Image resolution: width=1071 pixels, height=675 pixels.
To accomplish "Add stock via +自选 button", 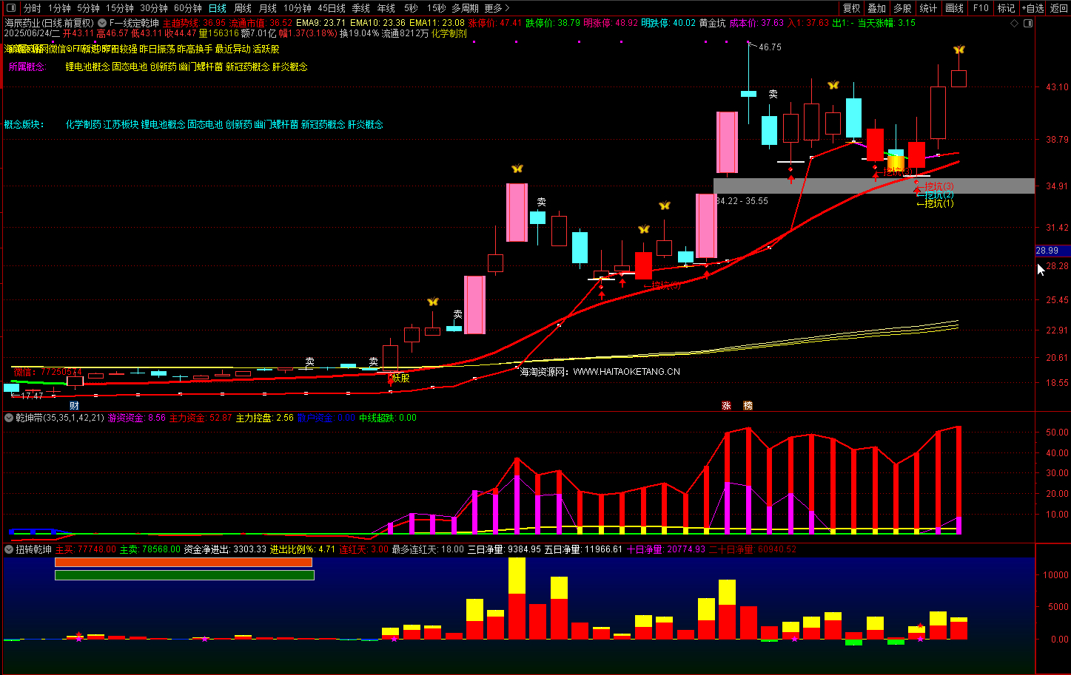I will (x=1033, y=8).
